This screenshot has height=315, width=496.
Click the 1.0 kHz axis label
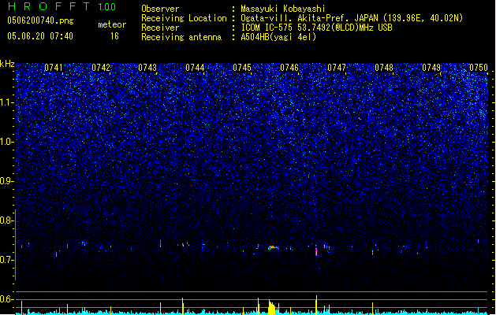click(x=7, y=142)
